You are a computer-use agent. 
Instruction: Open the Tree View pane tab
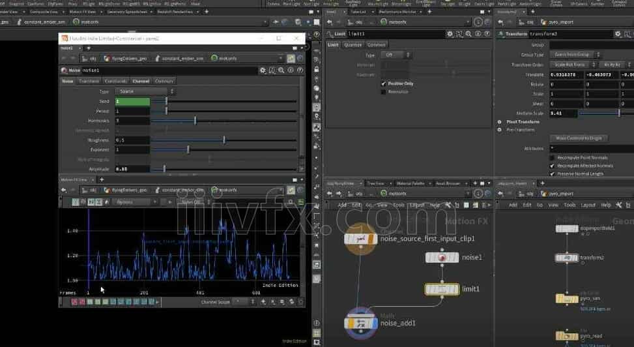tap(375, 183)
